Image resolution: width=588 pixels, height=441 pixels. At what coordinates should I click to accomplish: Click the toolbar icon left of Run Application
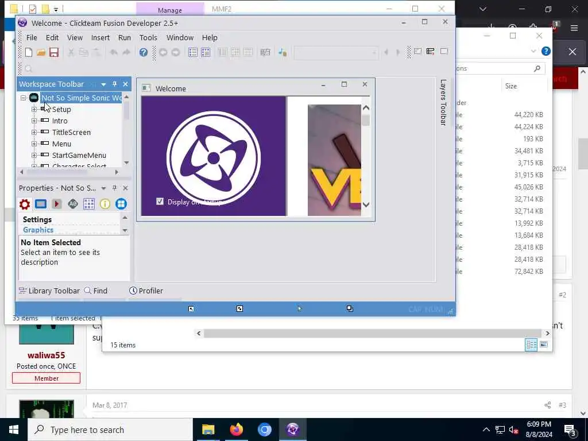click(x=418, y=51)
